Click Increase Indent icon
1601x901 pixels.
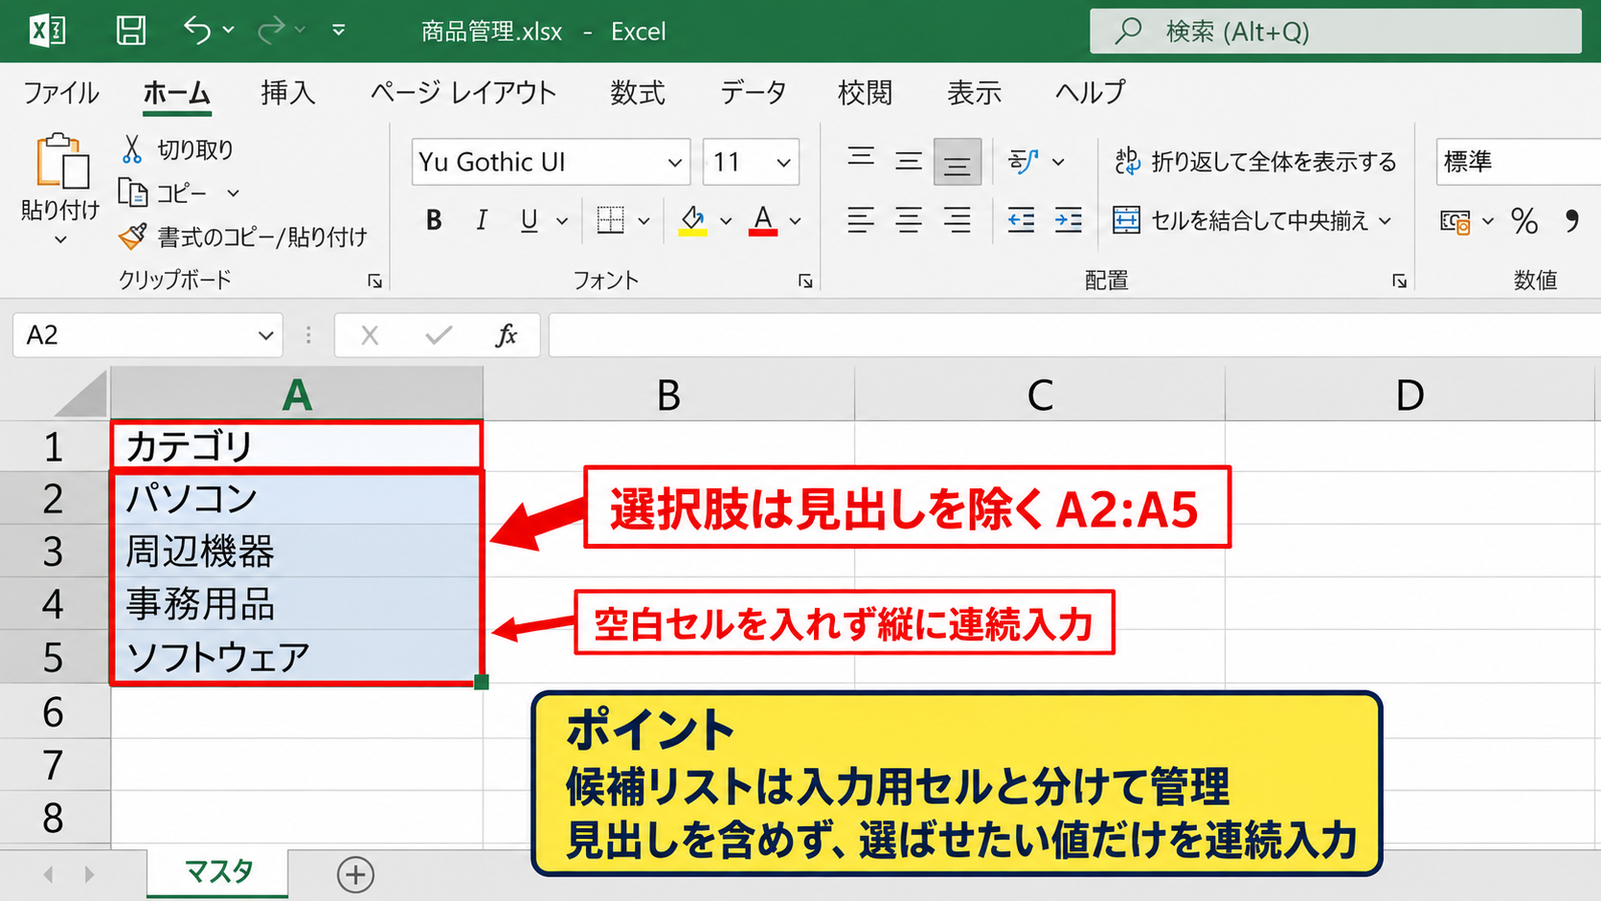(x=1069, y=220)
